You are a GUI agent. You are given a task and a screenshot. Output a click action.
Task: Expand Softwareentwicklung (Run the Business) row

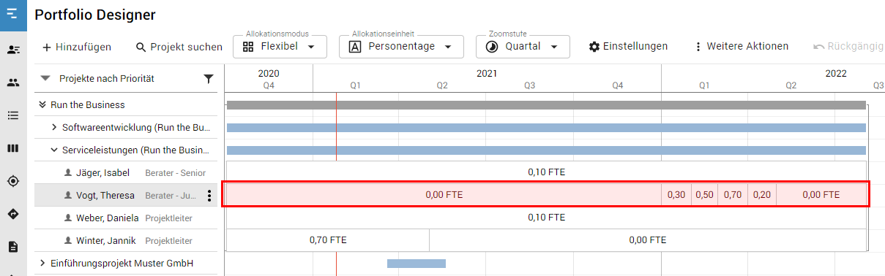54,127
